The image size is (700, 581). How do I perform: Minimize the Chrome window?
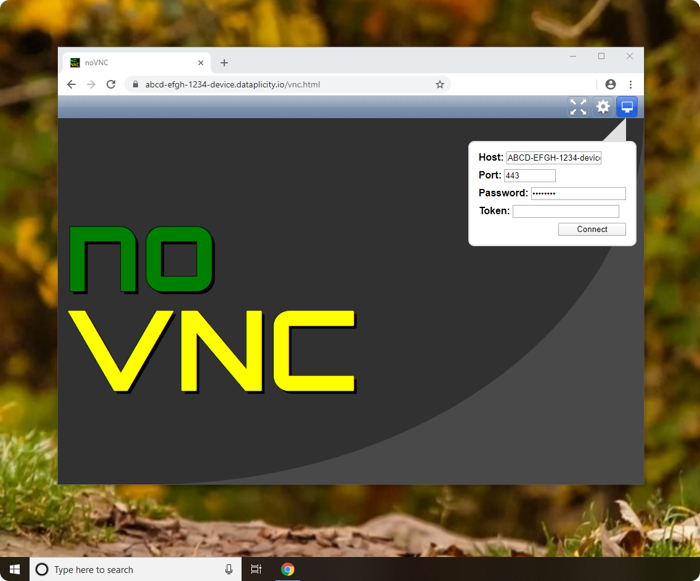(573, 56)
